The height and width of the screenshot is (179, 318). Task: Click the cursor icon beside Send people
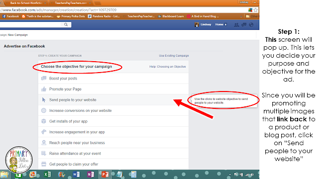point(44,100)
